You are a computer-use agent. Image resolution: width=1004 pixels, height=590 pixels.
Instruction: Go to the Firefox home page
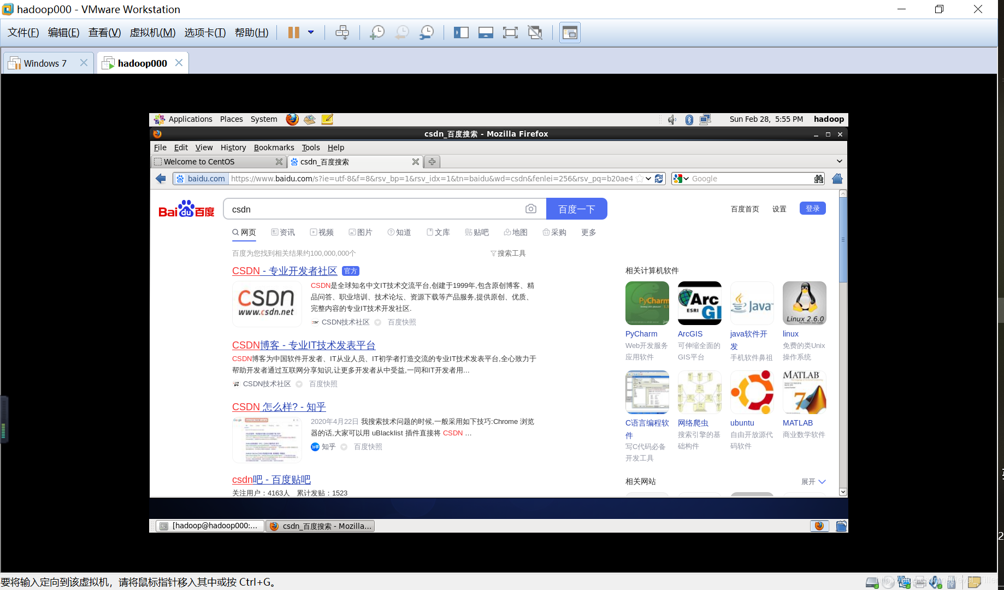[837, 179]
